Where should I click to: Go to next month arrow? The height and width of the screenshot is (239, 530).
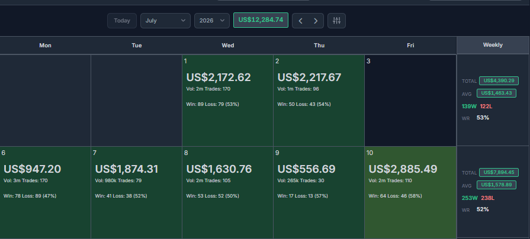316,21
